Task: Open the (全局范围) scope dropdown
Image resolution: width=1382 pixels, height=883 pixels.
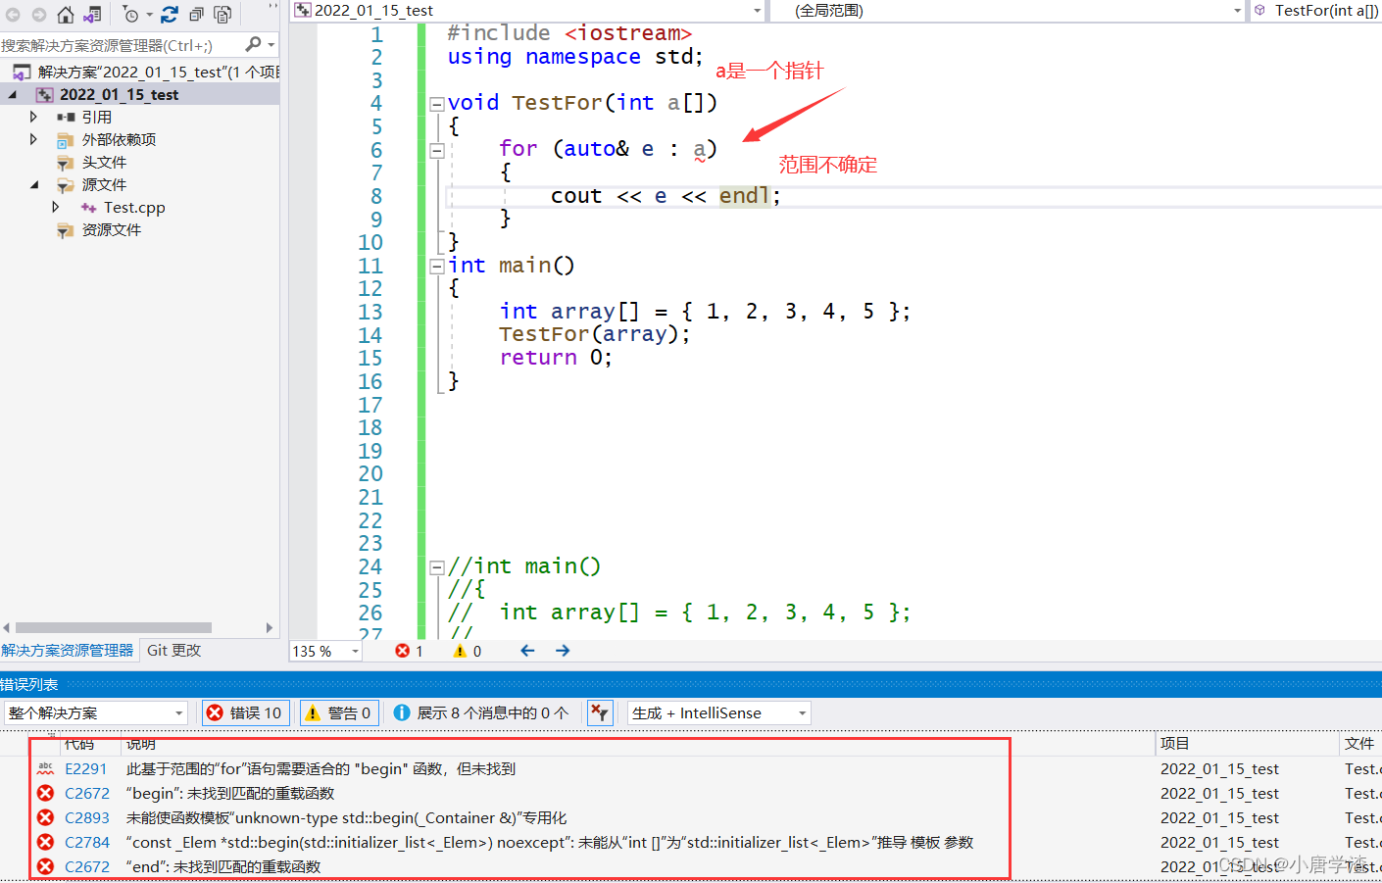Action: click(1237, 11)
